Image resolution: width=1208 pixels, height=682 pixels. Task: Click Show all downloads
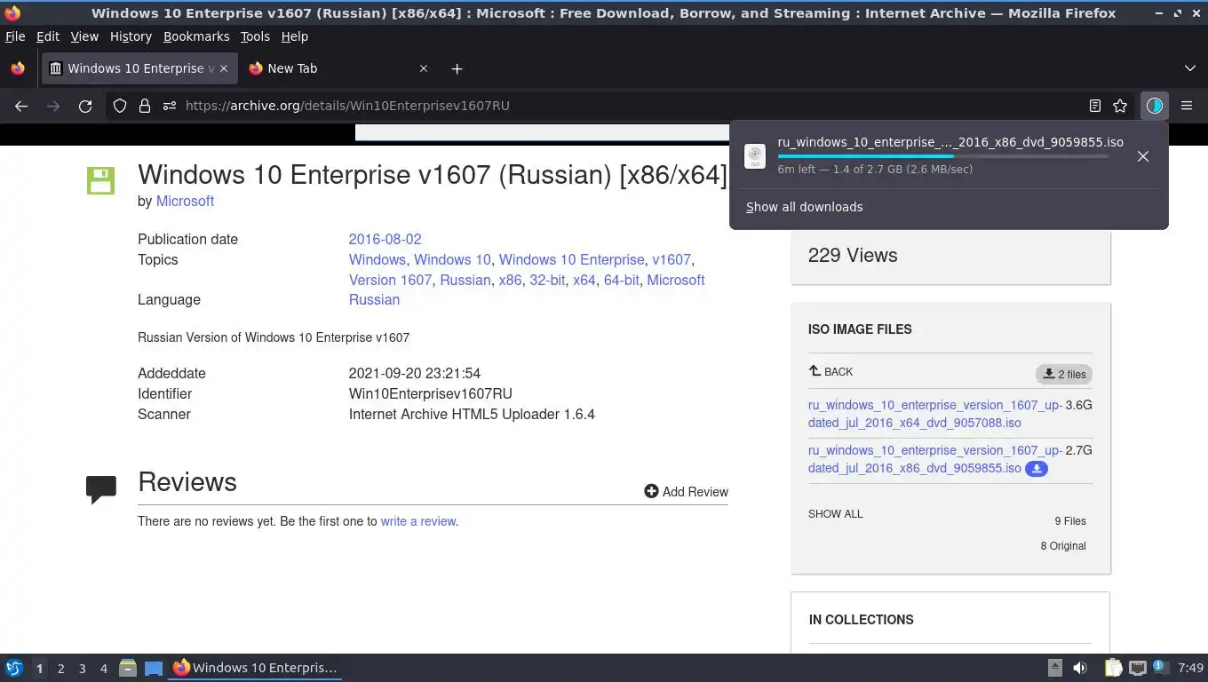click(x=804, y=207)
